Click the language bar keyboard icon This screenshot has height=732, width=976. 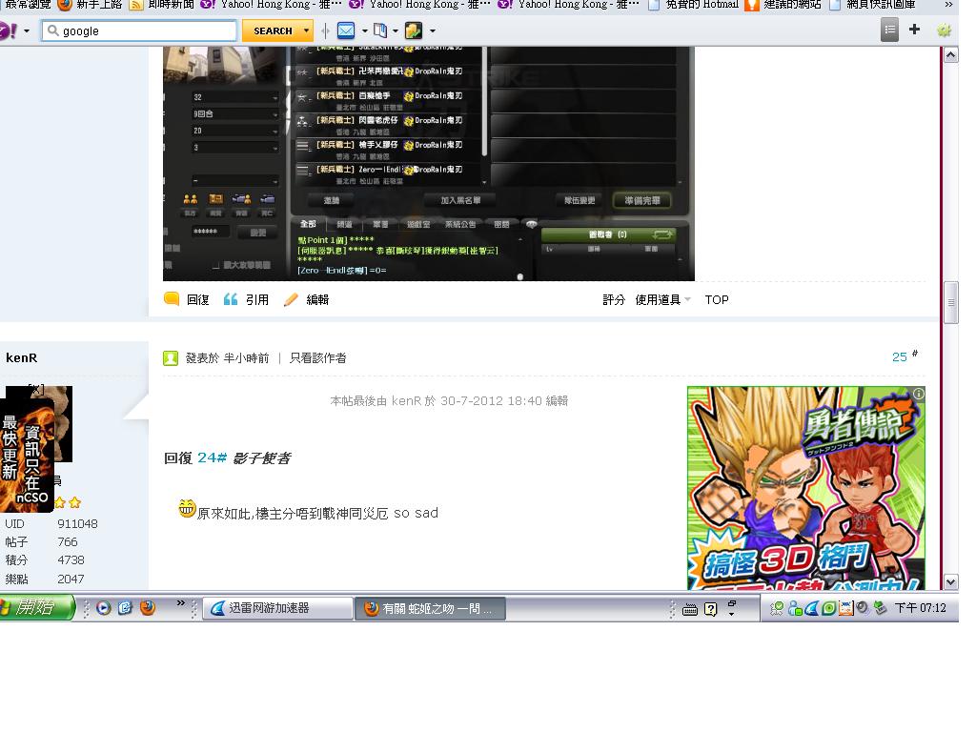pyautogui.click(x=690, y=610)
